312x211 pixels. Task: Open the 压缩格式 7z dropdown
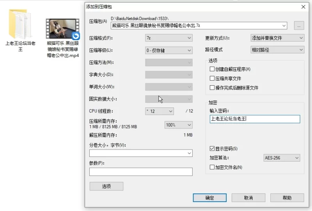pos(168,38)
